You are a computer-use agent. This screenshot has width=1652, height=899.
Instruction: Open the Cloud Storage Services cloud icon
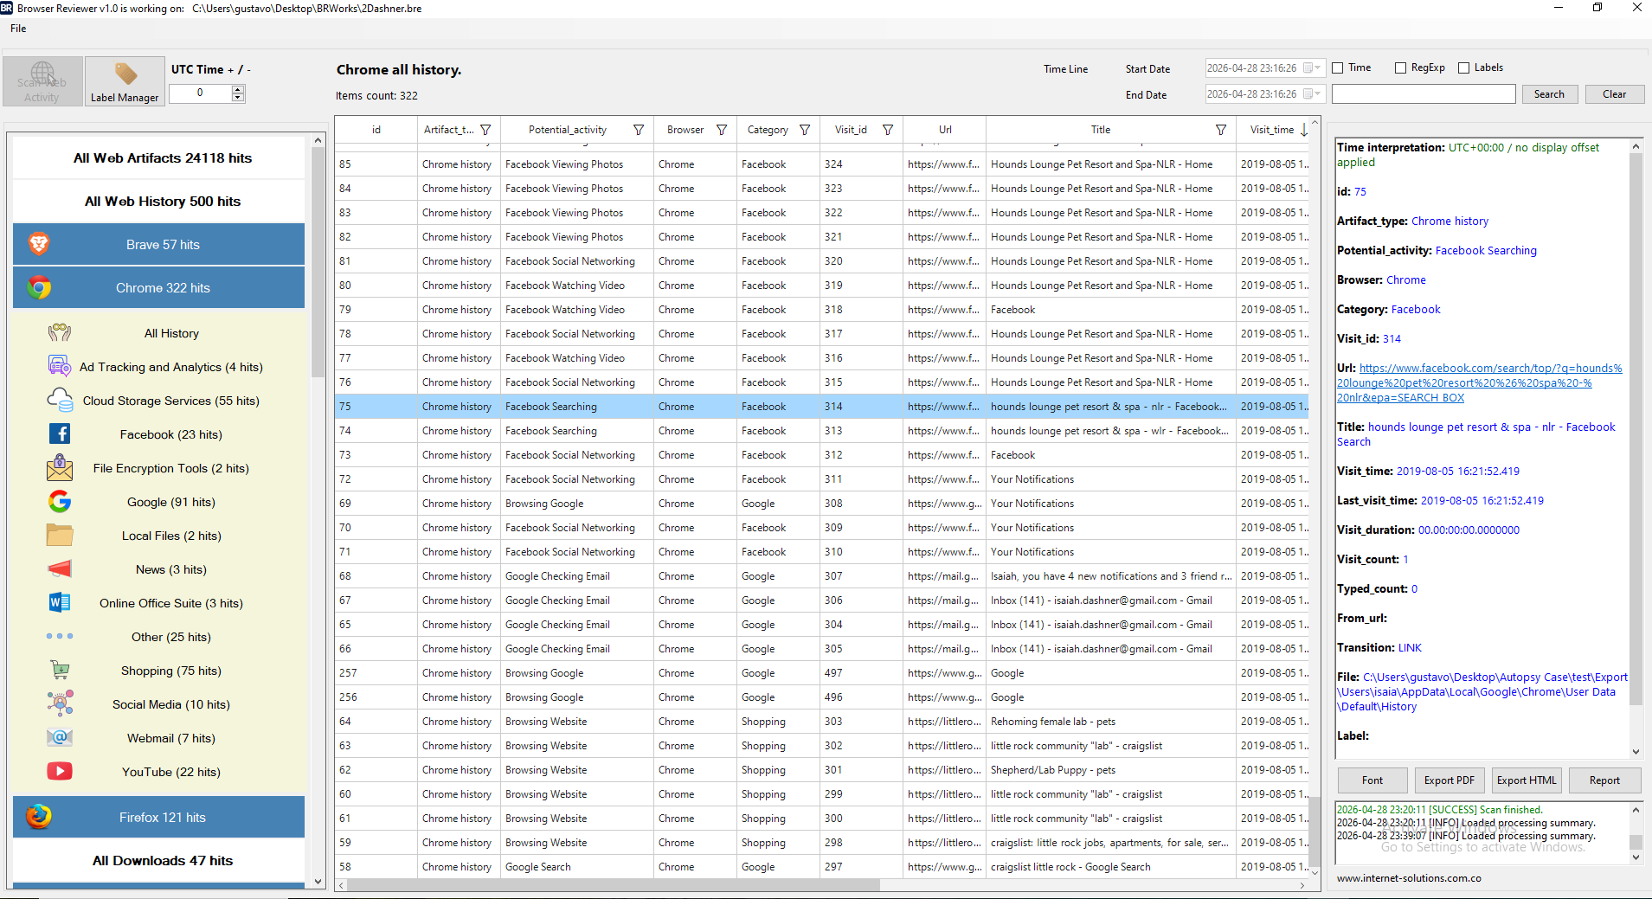[x=60, y=401]
